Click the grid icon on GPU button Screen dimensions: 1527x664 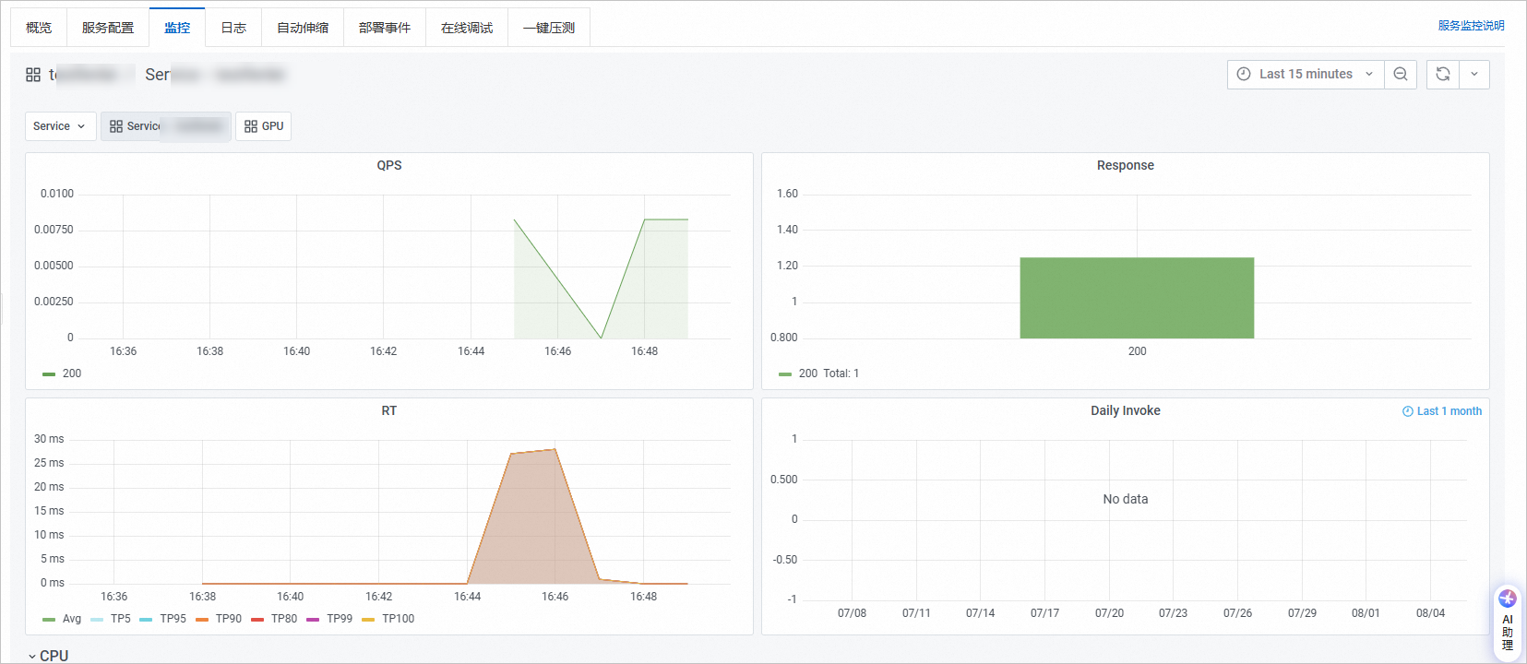pos(251,126)
